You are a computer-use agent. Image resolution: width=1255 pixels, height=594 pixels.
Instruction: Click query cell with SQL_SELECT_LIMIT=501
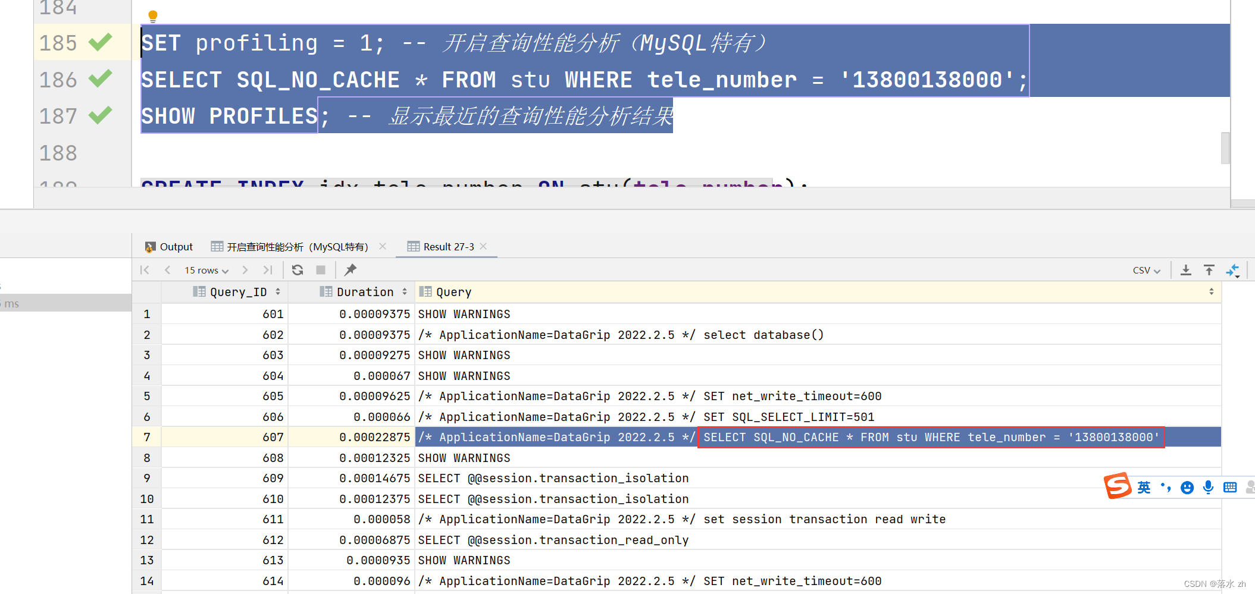[818, 417]
